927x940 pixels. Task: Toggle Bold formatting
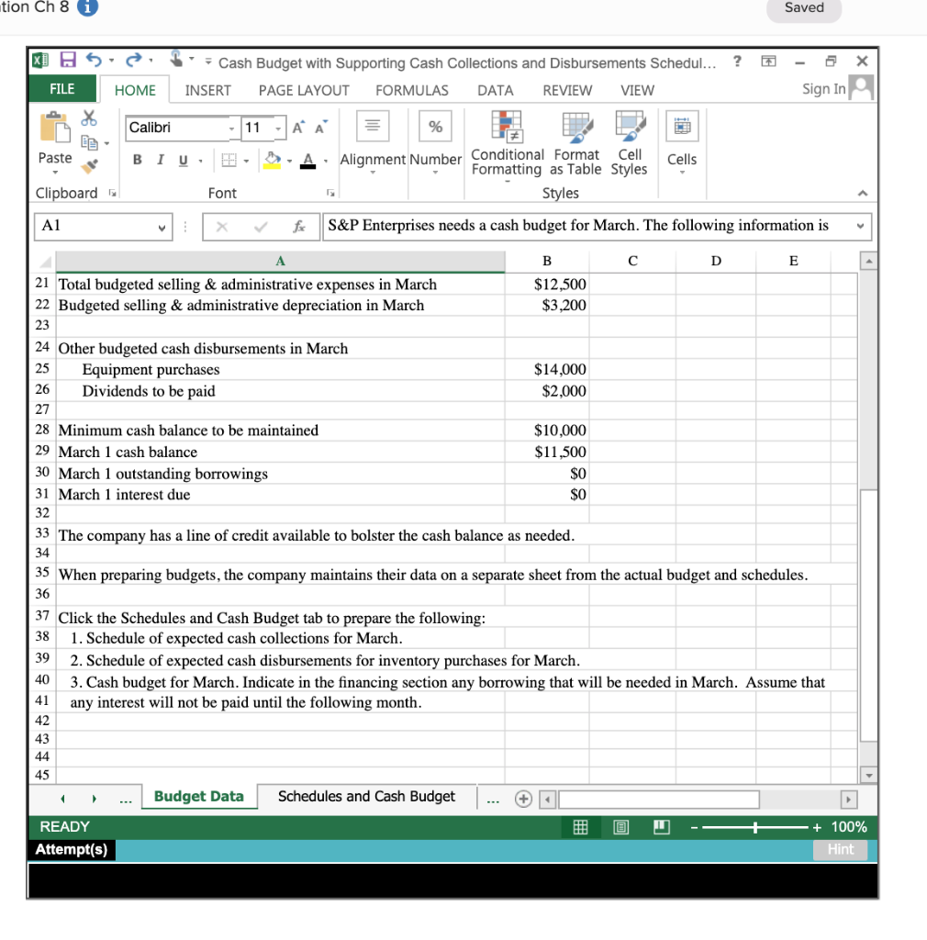[137, 159]
